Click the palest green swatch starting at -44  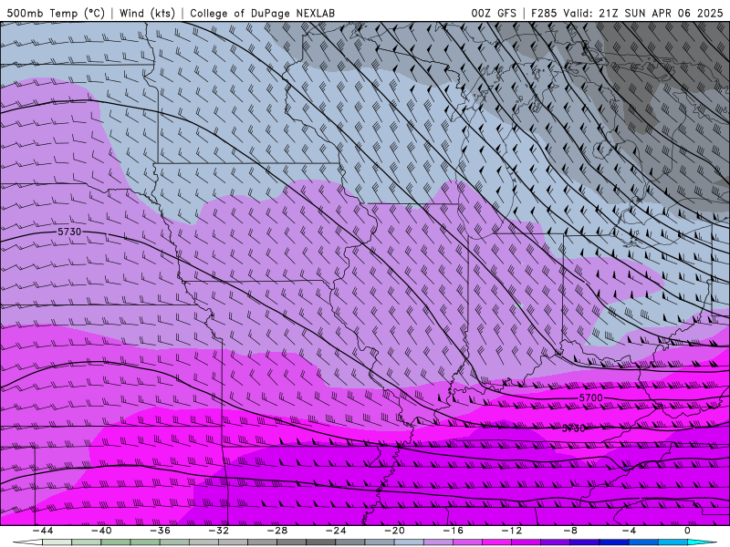(x=57, y=542)
